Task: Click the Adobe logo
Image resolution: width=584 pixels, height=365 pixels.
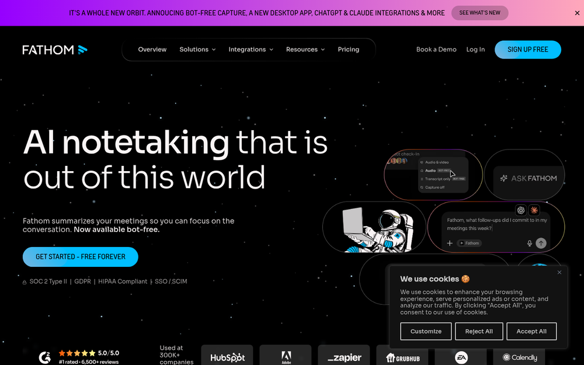Action: pyautogui.click(x=286, y=357)
